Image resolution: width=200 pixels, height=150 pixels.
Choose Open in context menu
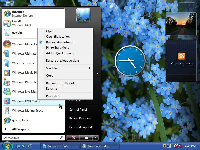[x=69, y=31]
